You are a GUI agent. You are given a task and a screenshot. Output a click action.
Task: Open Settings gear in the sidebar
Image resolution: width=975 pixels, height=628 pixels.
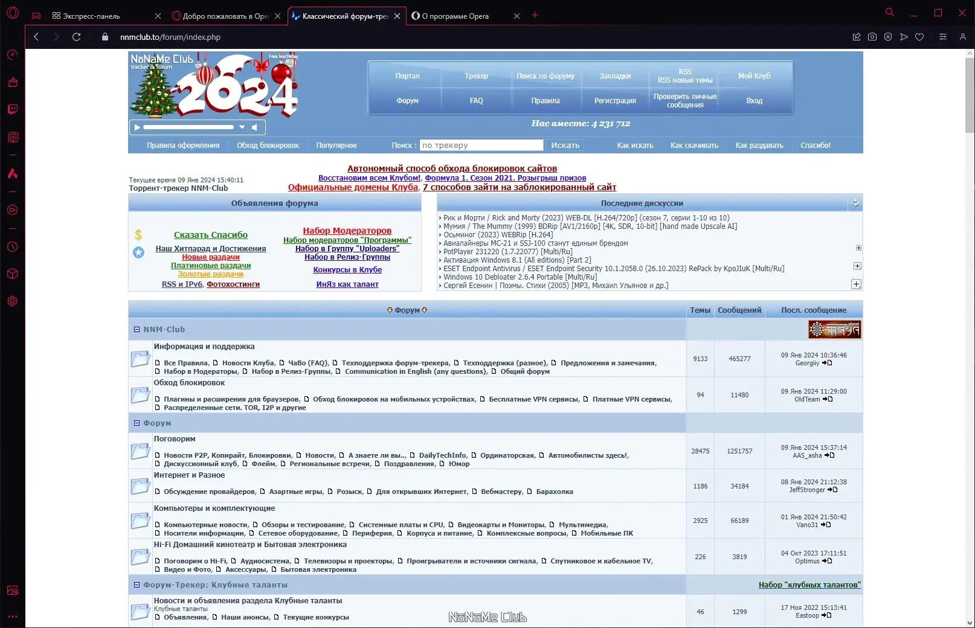[x=13, y=301]
